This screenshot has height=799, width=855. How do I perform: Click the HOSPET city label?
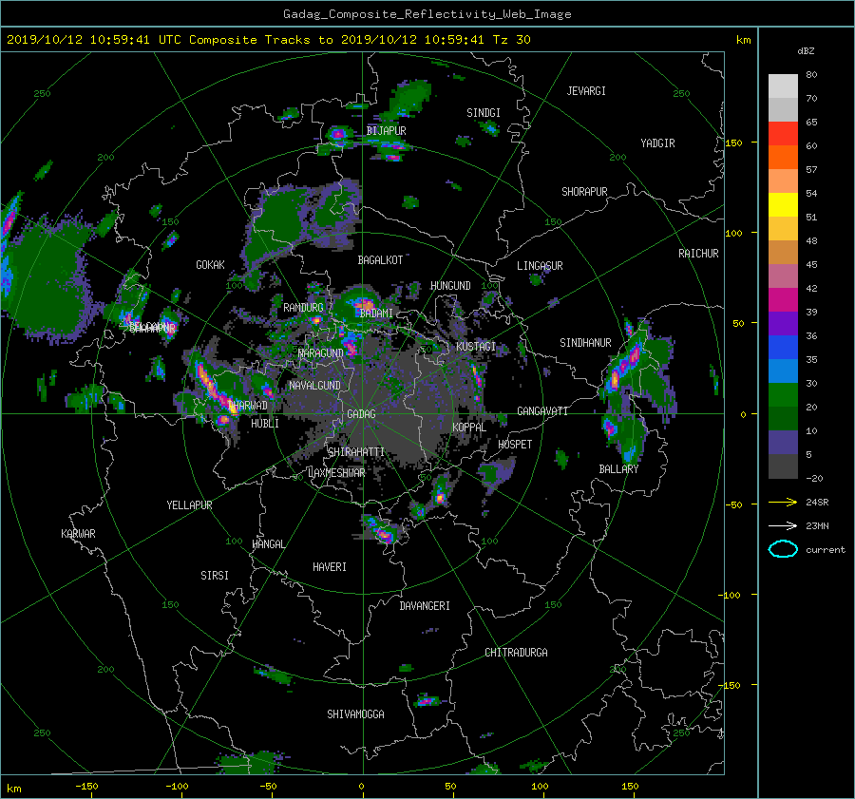pos(515,445)
